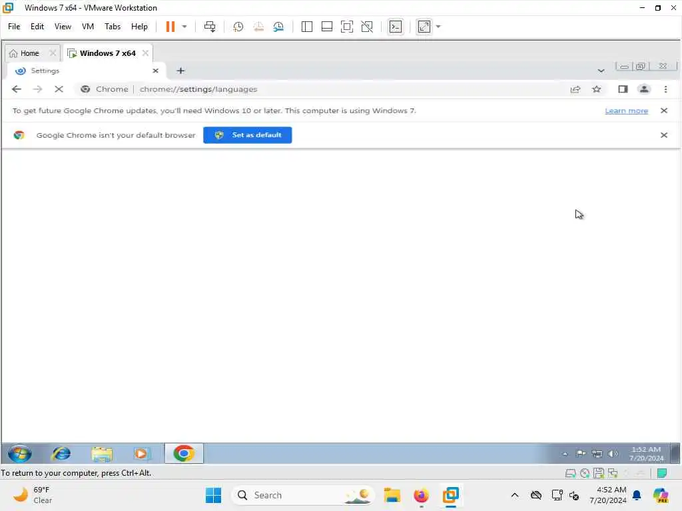Image resolution: width=682 pixels, height=511 pixels.
Task: Click Set as default button
Action: 248,134
